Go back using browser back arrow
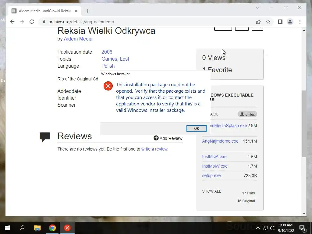Image resolution: width=312 pixels, height=234 pixels. click(x=12, y=22)
